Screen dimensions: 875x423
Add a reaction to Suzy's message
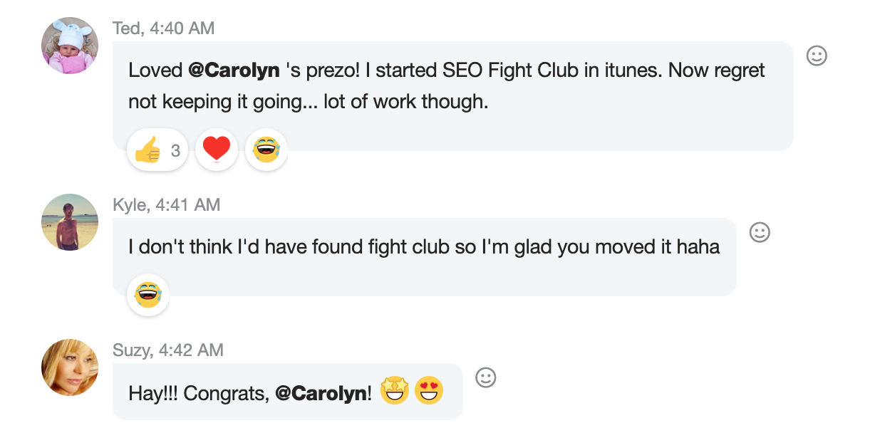point(485,377)
